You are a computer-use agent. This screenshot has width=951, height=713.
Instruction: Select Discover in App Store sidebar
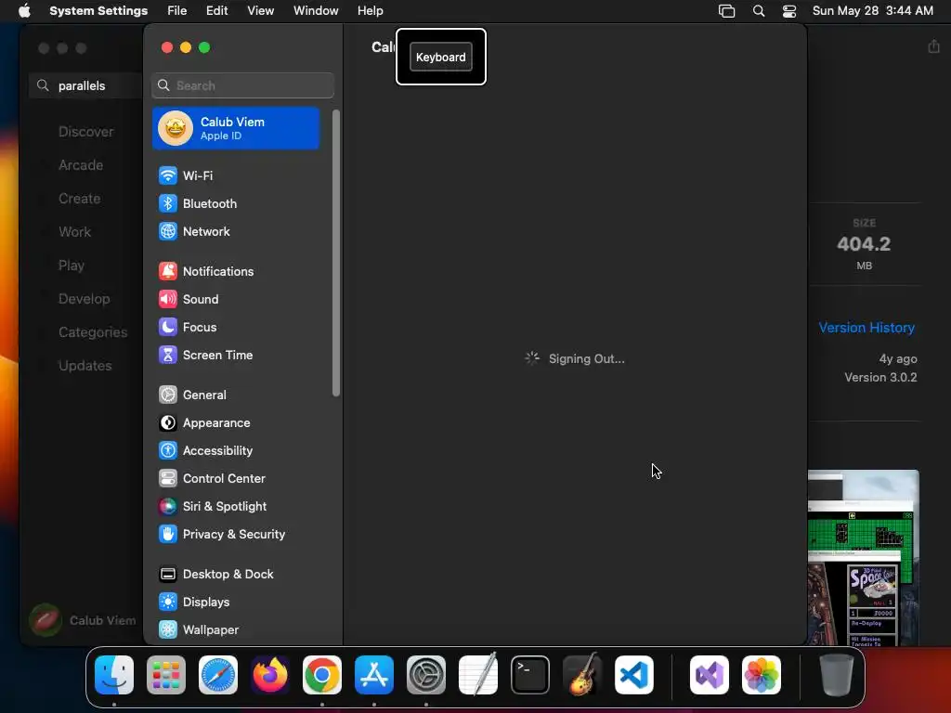tap(86, 132)
